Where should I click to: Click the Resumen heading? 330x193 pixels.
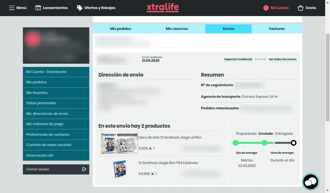tap(212, 75)
